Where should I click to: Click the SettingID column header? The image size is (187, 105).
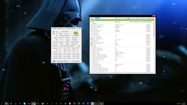tap(93, 22)
